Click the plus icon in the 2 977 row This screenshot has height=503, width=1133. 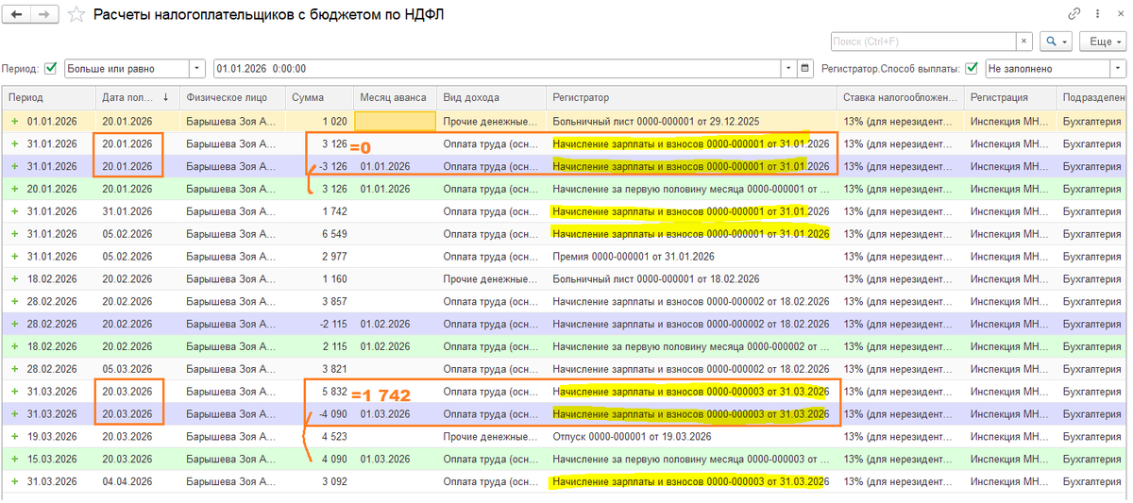[14, 257]
